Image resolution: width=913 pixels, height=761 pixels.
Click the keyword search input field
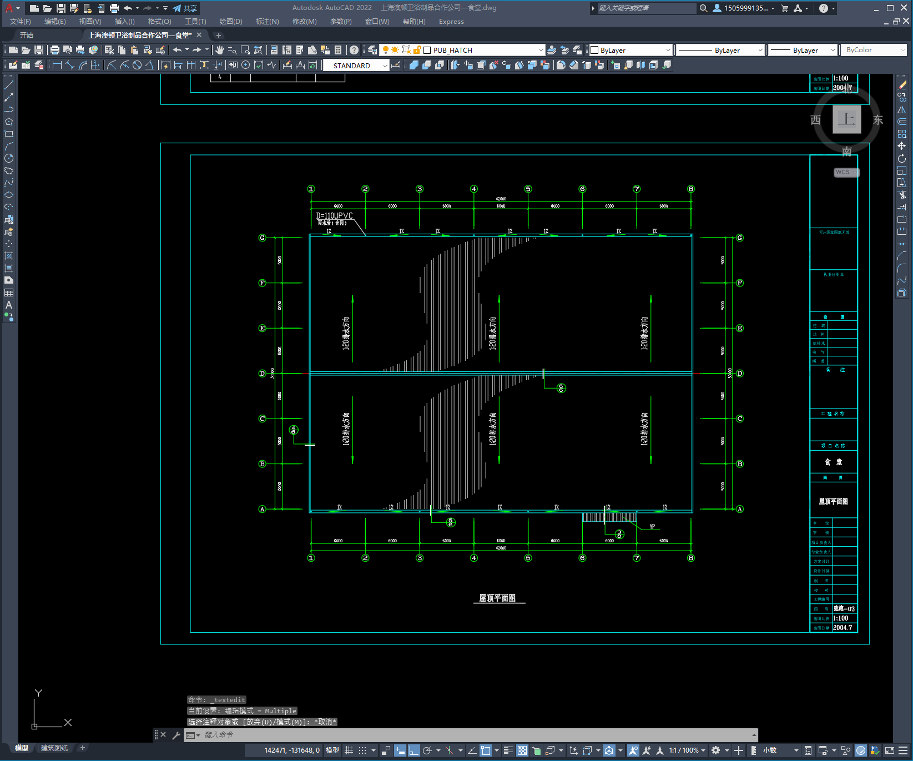coord(646,8)
